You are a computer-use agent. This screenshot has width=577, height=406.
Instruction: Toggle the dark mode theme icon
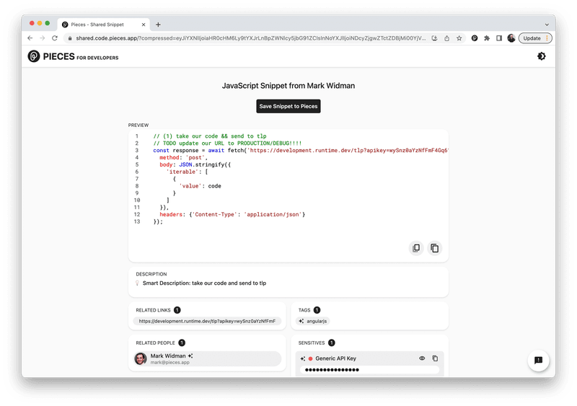tap(541, 56)
